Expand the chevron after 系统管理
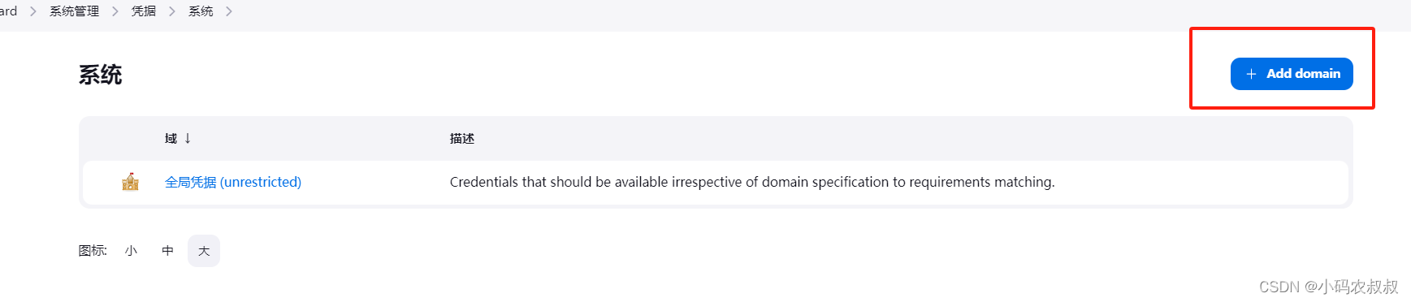1411x302 pixels. (x=115, y=11)
